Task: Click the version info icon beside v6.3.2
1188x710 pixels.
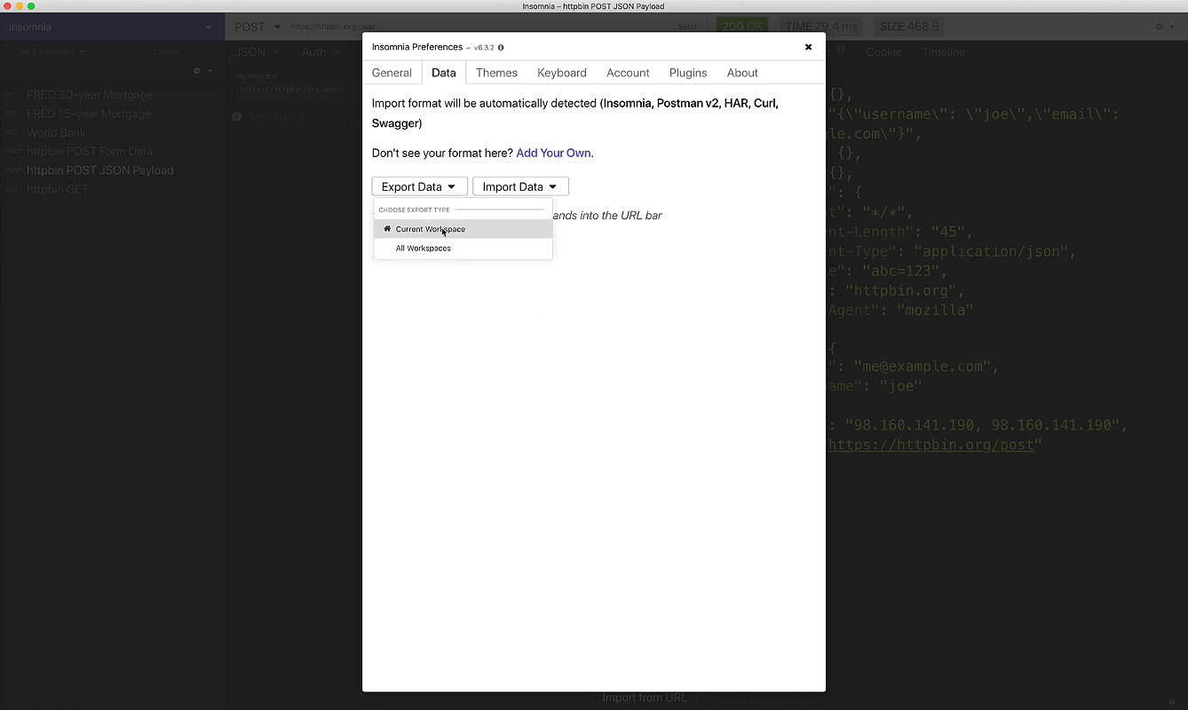Action: click(x=501, y=48)
